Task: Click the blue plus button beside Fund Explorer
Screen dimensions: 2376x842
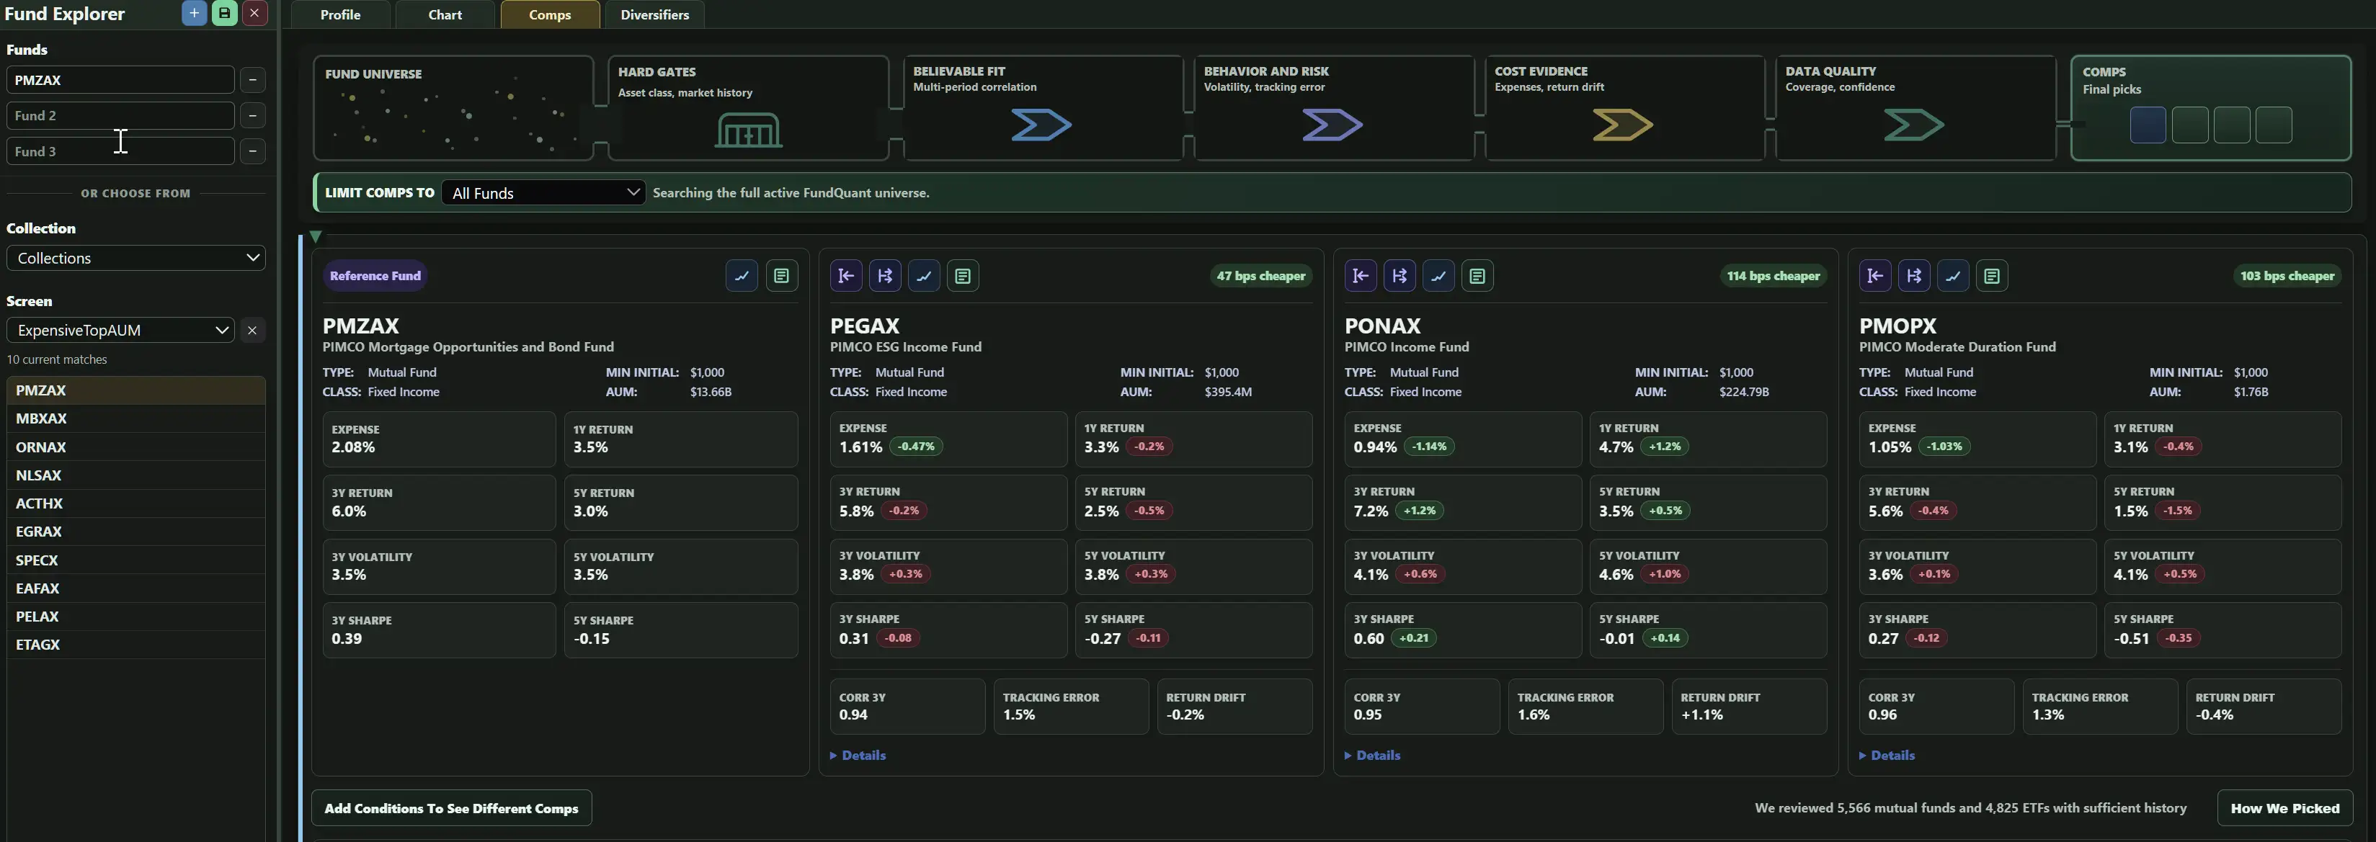Action: [x=195, y=14]
